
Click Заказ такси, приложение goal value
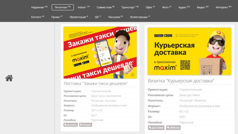tap(106, 96)
